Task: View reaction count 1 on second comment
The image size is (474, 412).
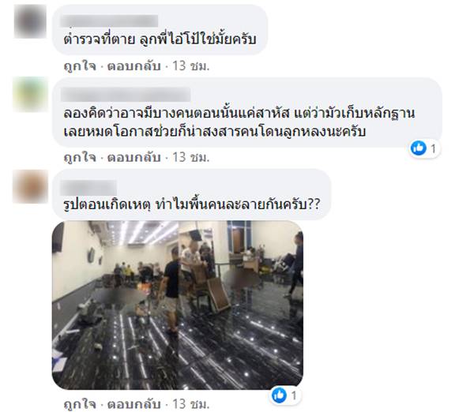Action: tap(433, 148)
